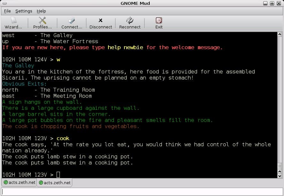The width and height of the screenshot is (284, 196).
Task: Click the 'large pot bubbles on the fire' line
Action: [107, 120]
